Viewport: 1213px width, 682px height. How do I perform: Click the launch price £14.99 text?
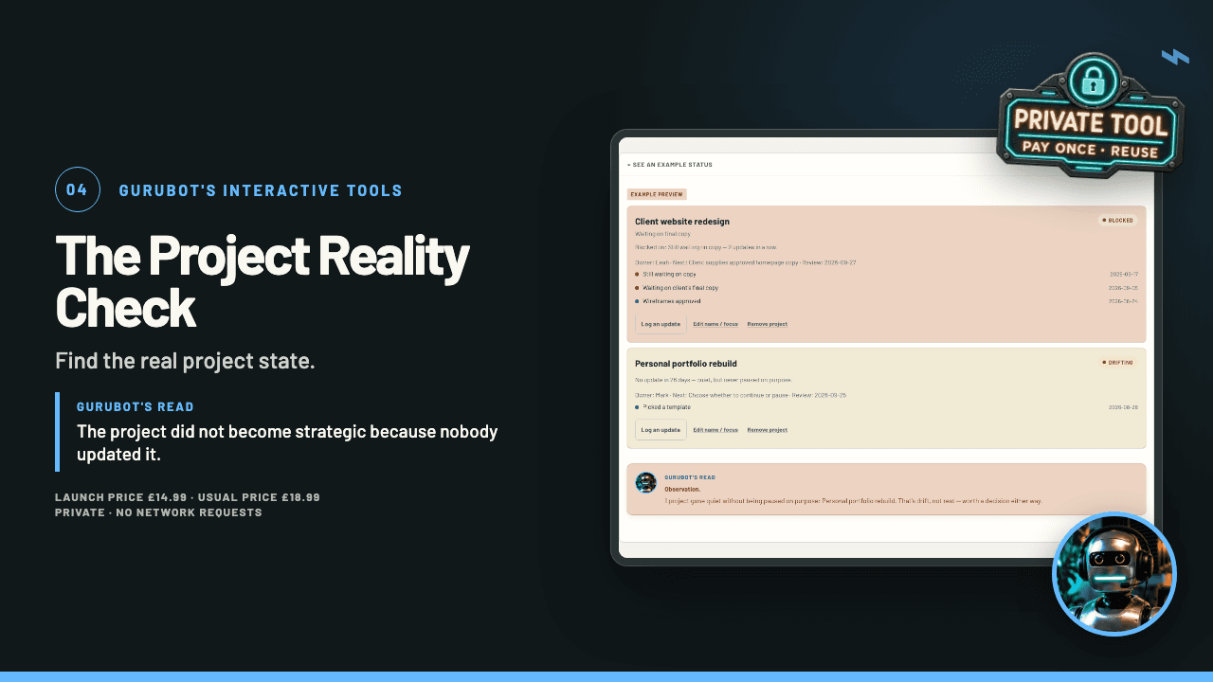pos(121,497)
